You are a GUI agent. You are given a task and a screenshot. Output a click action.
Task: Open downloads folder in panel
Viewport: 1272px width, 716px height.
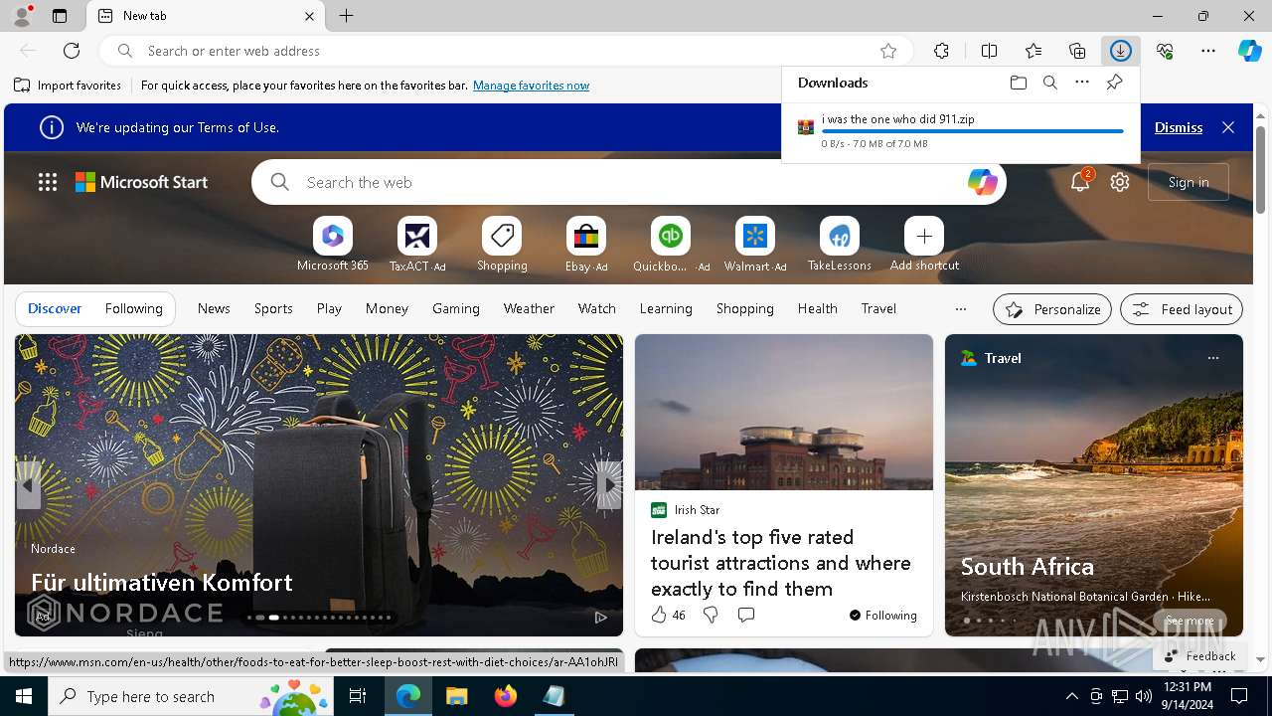pyautogui.click(x=1018, y=83)
